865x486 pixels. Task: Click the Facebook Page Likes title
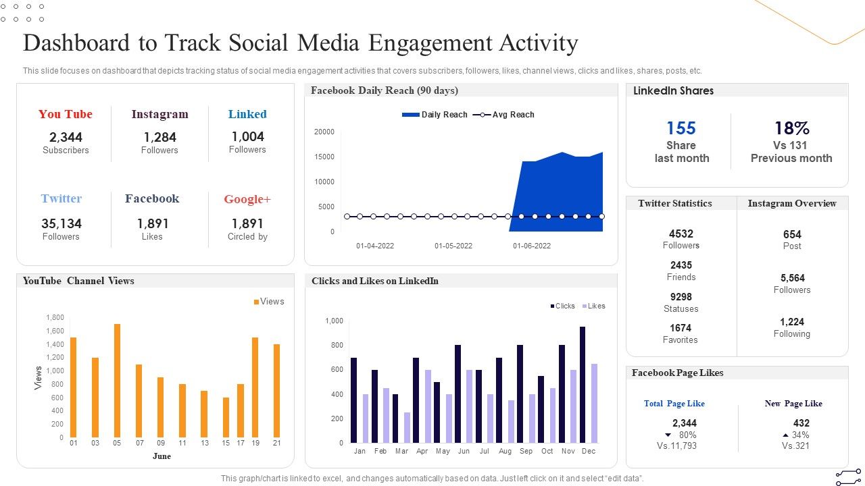(x=677, y=373)
